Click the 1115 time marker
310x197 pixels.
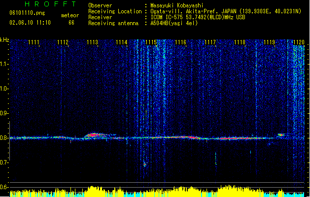click(x=151, y=42)
